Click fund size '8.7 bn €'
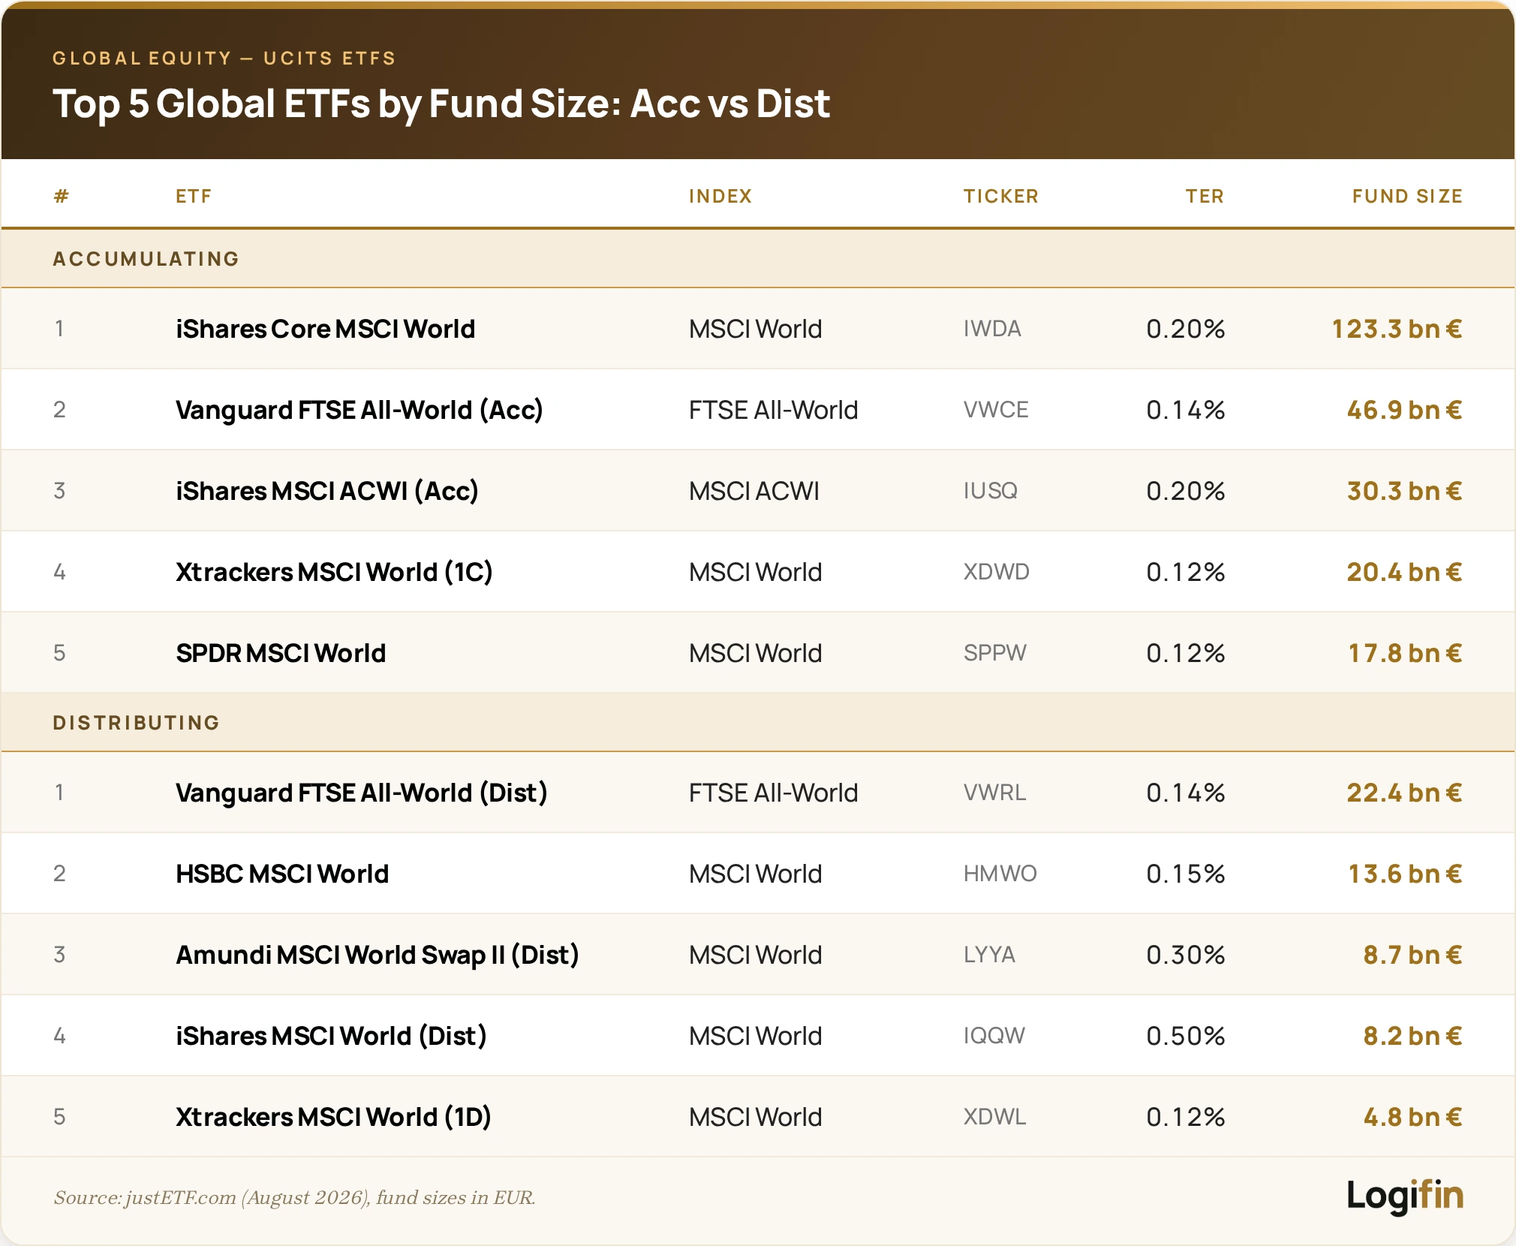 point(1413,955)
